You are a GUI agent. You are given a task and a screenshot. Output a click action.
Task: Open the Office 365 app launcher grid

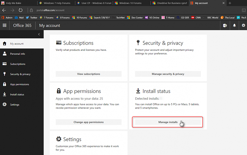(x=5, y=25)
